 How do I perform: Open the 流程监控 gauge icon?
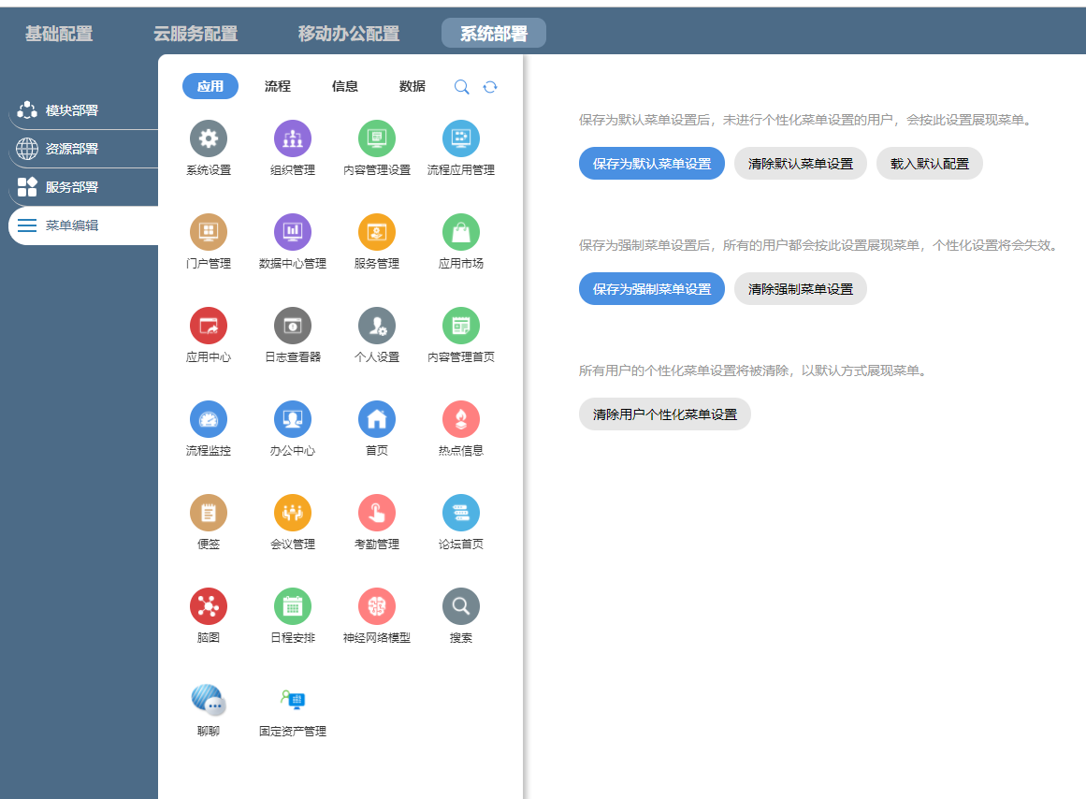point(209,419)
